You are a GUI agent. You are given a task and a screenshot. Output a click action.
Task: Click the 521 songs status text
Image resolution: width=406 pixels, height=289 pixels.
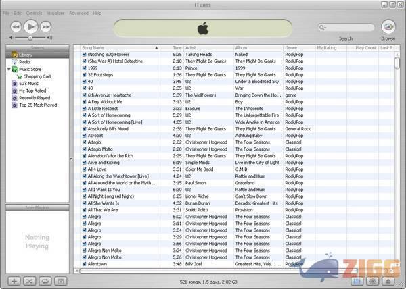pos(208,282)
